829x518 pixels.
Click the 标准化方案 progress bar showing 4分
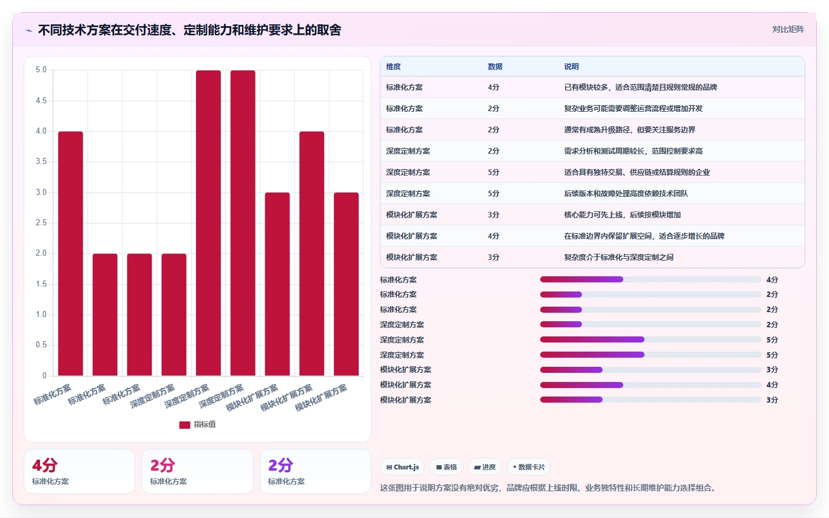coord(651,279)
